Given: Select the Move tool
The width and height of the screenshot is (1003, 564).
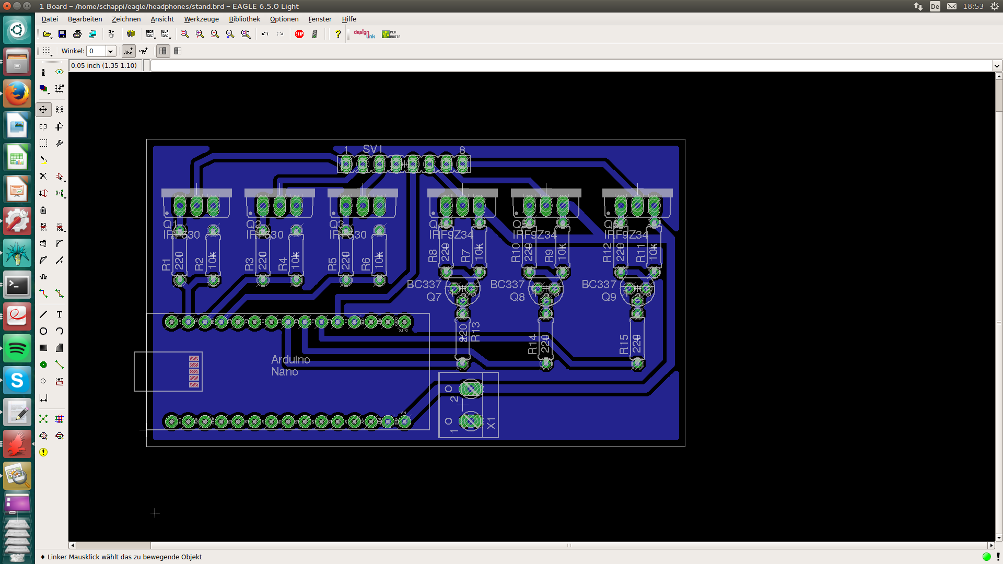Looking at the screenshot, I should click(43, 110).
